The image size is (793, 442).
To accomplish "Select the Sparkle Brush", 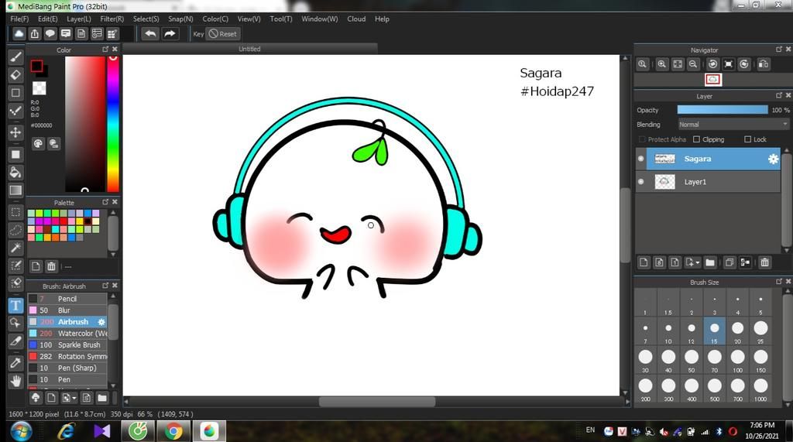I will pyautogui.click(x=67, y=345).
